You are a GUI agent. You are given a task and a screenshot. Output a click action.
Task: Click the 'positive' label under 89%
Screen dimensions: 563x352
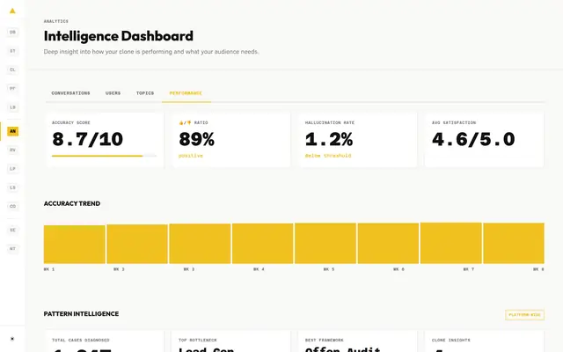(191, 156)
